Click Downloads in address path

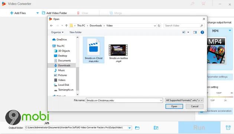click(96, 26)
